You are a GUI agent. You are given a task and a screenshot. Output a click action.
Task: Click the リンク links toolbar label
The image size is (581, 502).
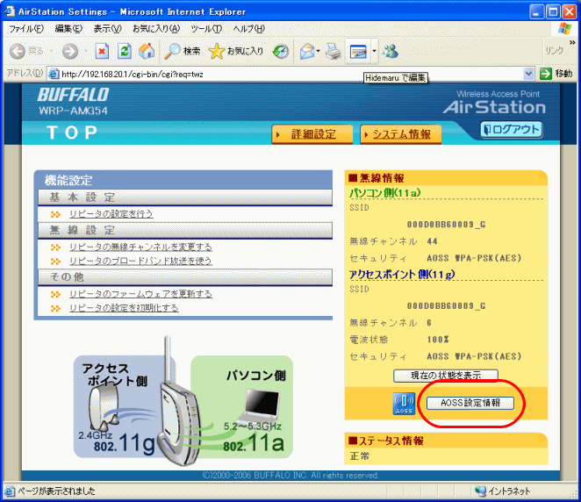click(555, 51)
